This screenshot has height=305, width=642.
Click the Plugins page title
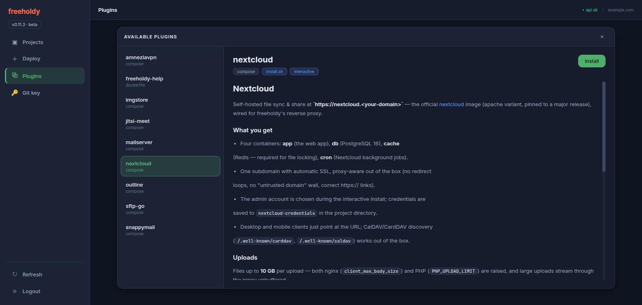coord(108,10)
